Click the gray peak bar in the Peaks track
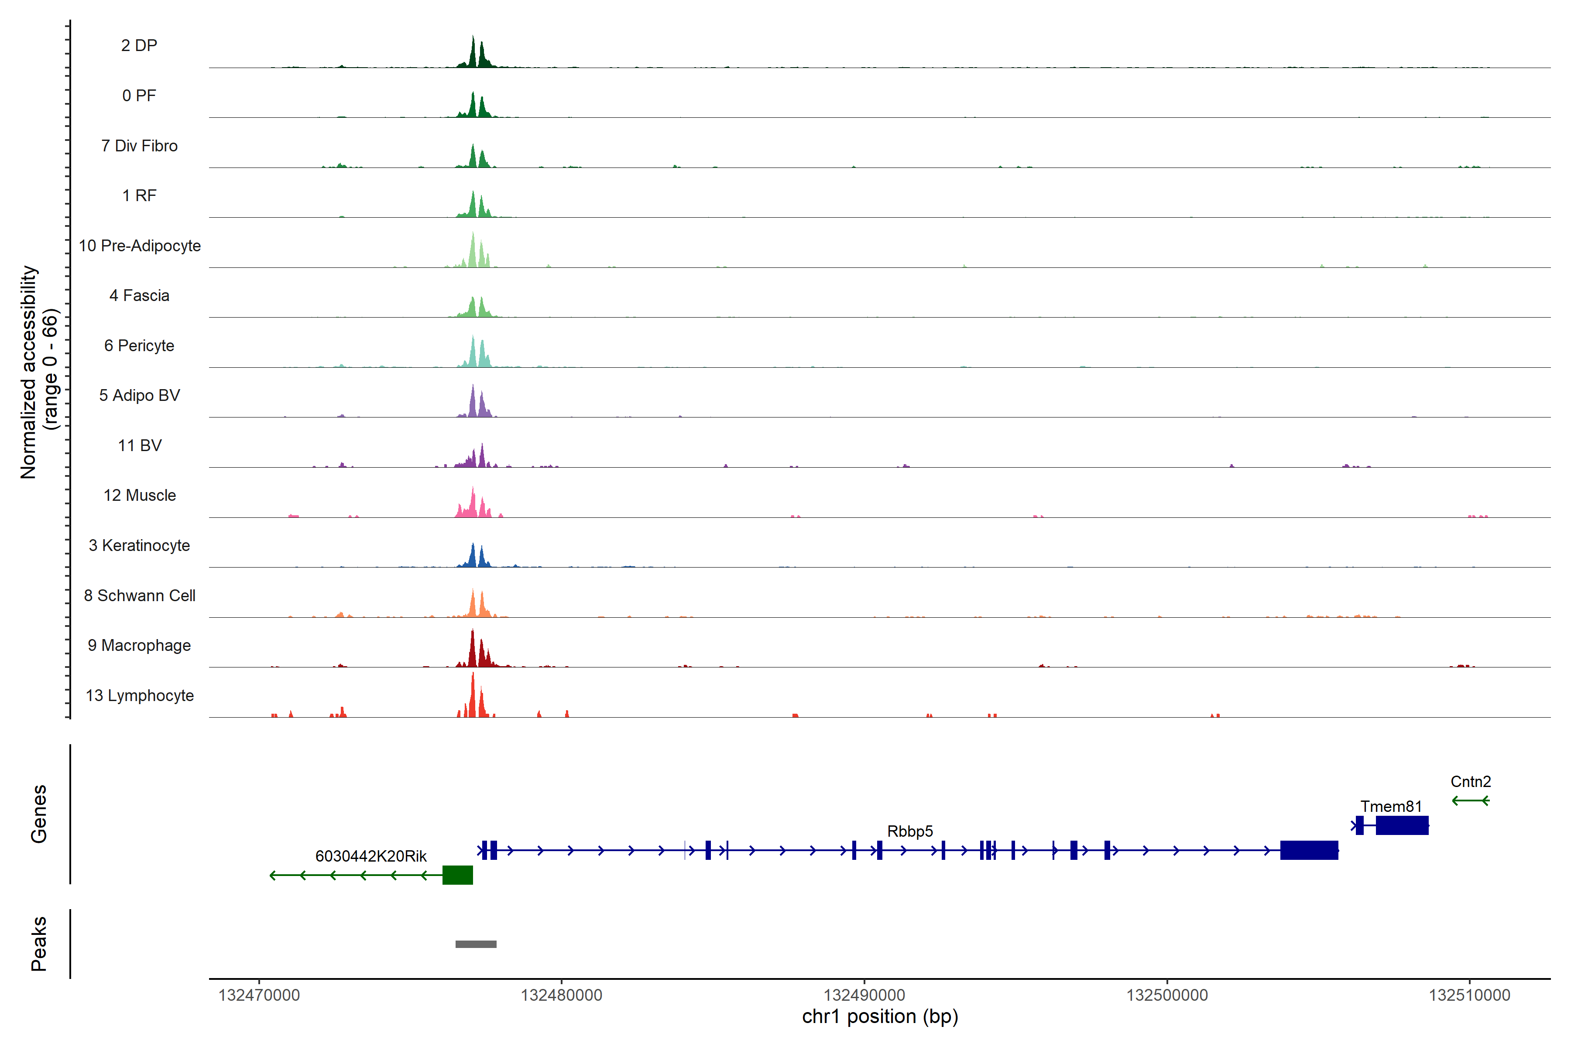Viewport: 1571px width, 1047px height. click(x=476, y=944)
